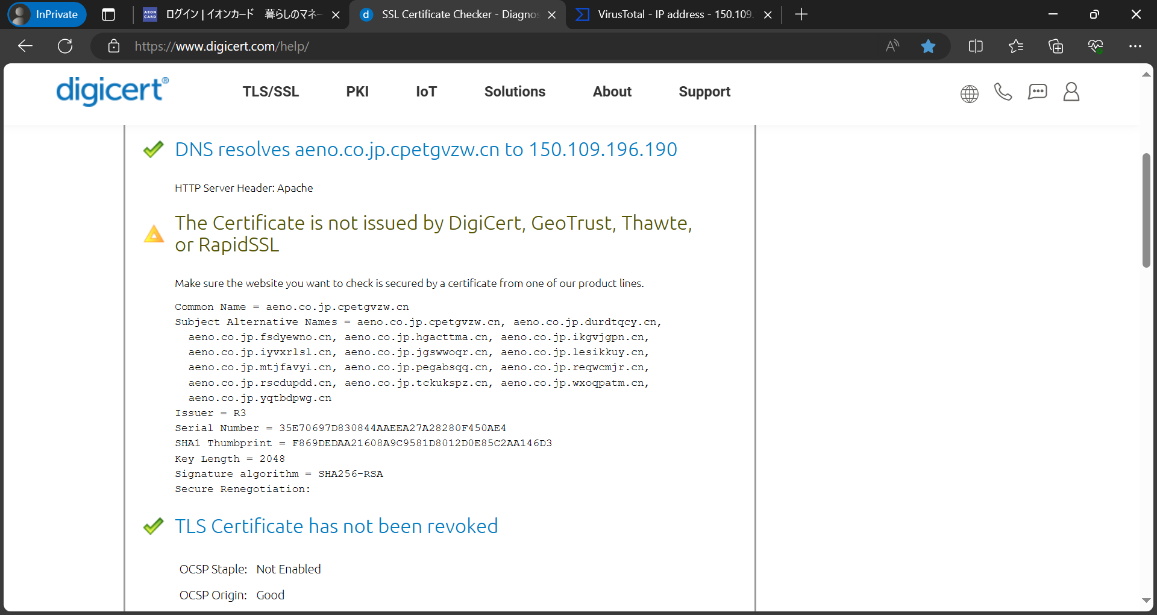Viewport: 1157px width, 615px height.
Task: Open the Settings and more menu
Action: 1135,46
